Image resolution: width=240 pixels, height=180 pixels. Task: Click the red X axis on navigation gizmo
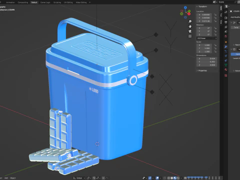tap(189, 14)
